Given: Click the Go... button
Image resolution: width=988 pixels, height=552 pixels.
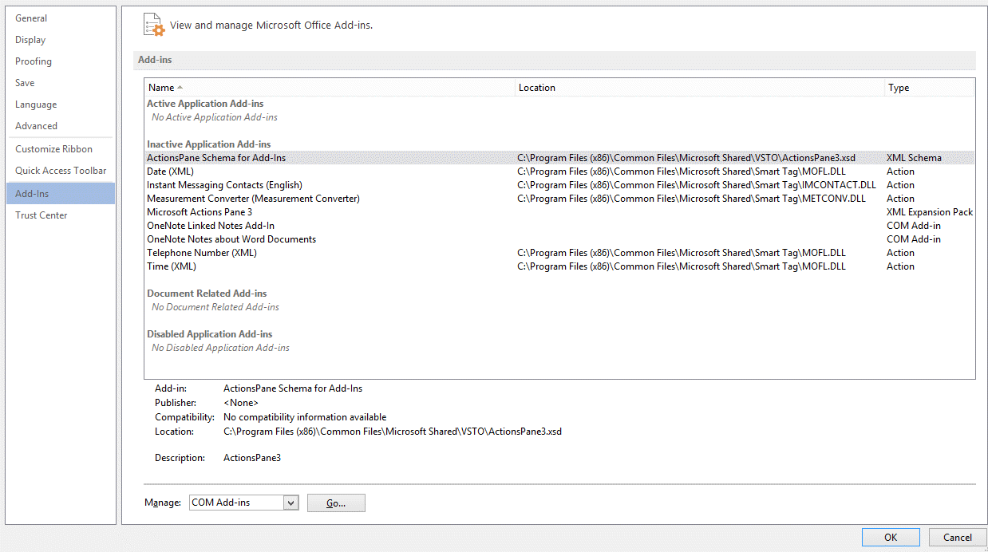Looking at the screenshot, I should click(x=336, y=503).
